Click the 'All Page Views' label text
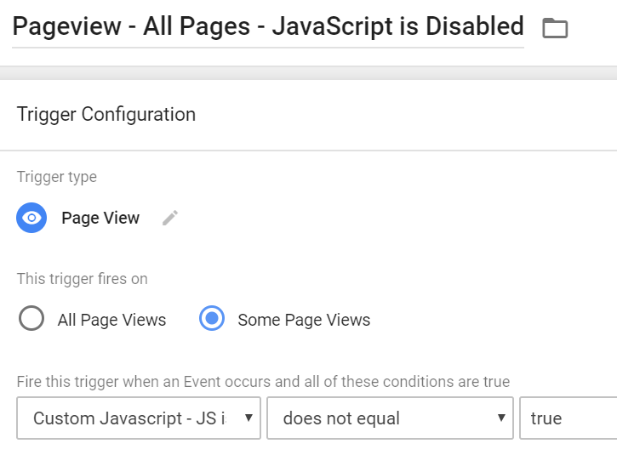Viewport: 617px width, 455px height. pyautogui.click(x=111, y=321)
